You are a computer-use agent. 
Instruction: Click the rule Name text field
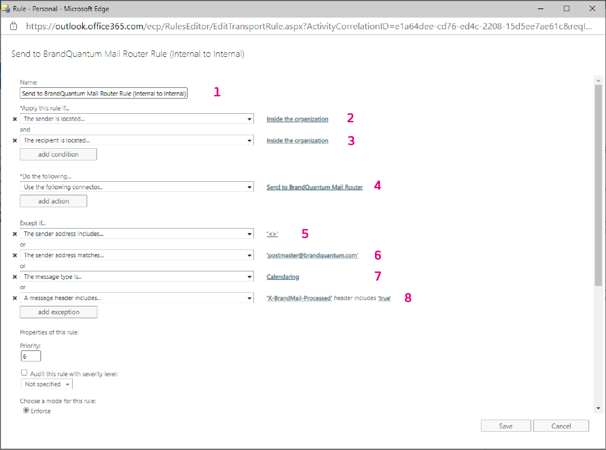[x=104, y=93]
